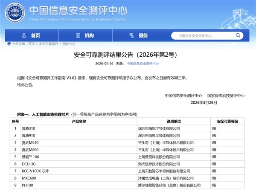The width and height of the screenshot is (256, 192).
Task: Click the 服务 navigation chat icon
Action: pyautogui.click(x=131, y=35)
